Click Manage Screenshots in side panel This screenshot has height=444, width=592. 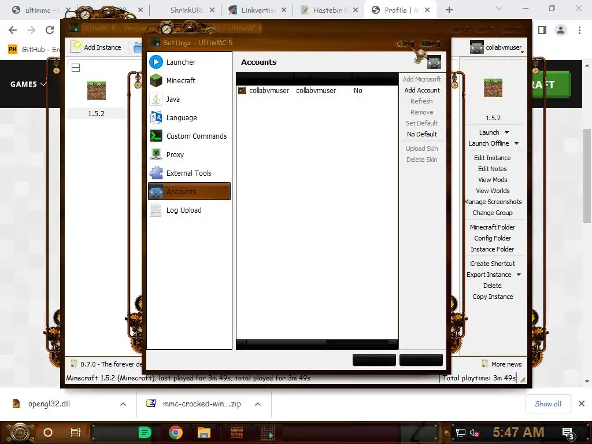[493, 202]
